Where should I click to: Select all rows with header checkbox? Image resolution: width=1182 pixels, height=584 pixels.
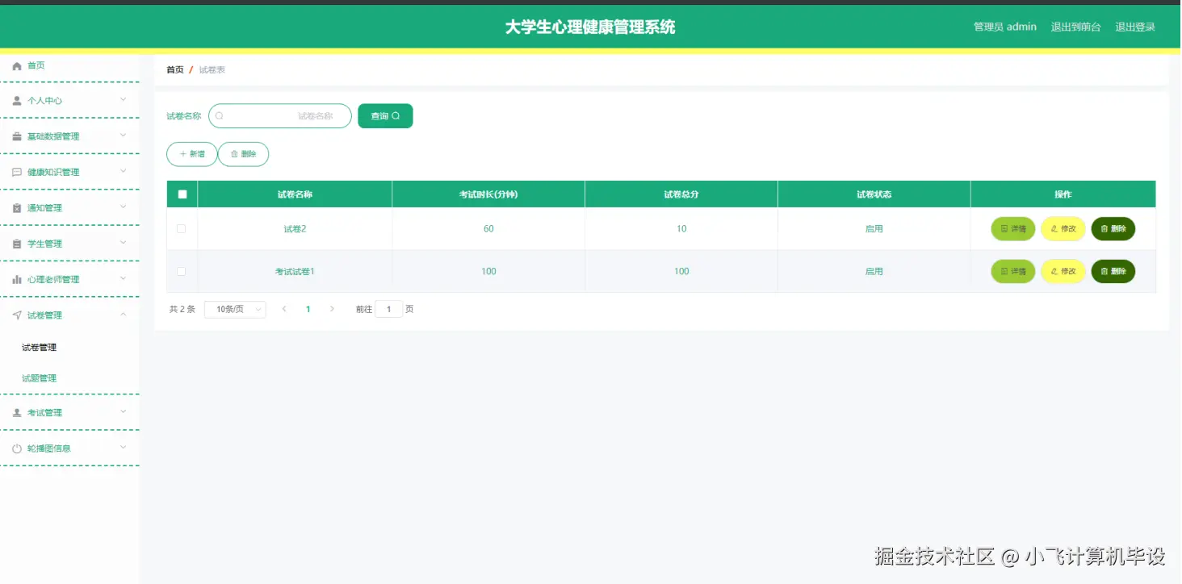(182, 194)
